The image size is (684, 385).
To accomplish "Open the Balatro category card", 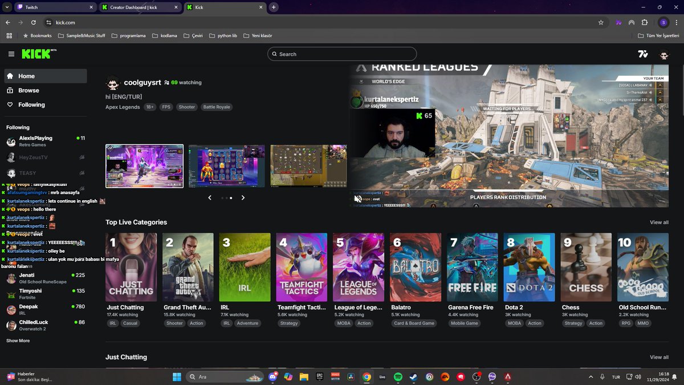I will point(416,267).
